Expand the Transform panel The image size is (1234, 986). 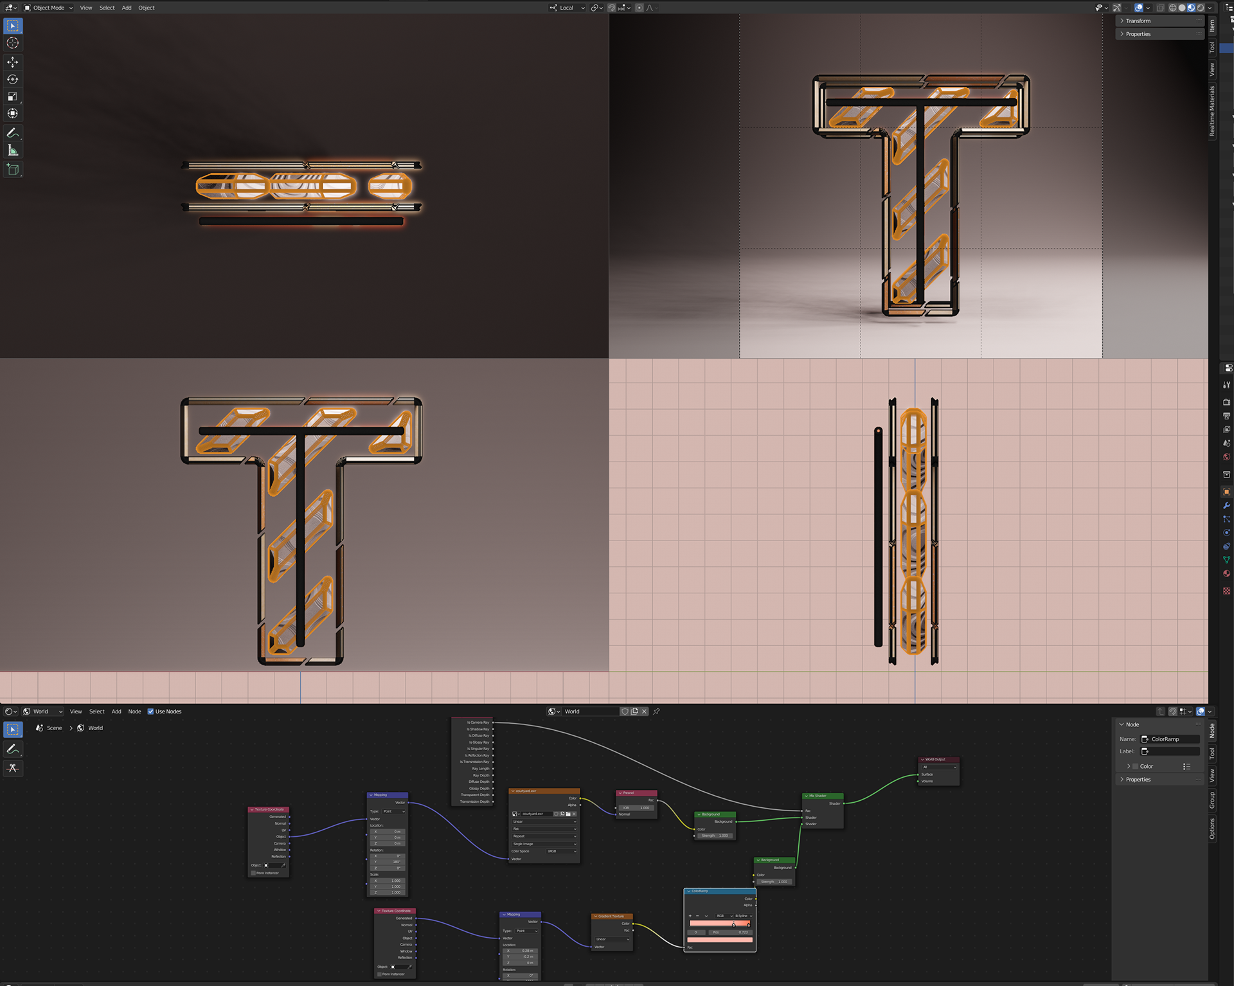[1138, 21]
